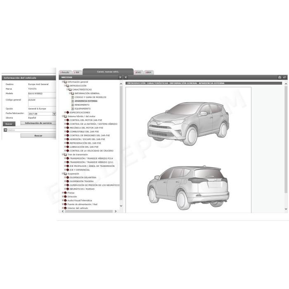The height and width of the screenshot is (289, 289).
Task: Open SUPERVISIÓN DE PRESIÓN DE LOS NEUMÁTICOS
Action: 95,185
